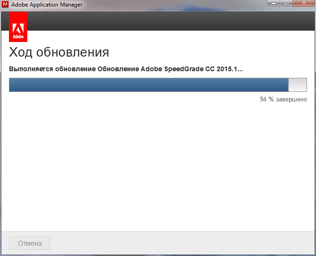The image size is (316, 256).
Task: Click the "94 % завершено" status text
Action: click(284, 99)
